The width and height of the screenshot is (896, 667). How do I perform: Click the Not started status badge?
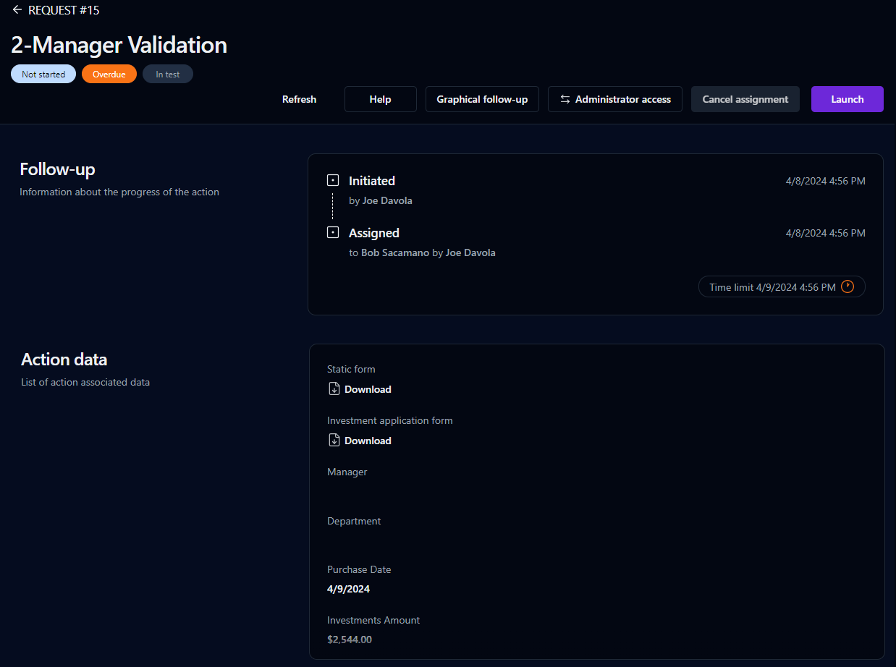(43, 75)
